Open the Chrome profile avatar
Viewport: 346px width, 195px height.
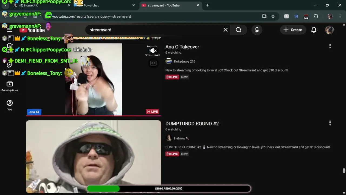pos(330,16)
